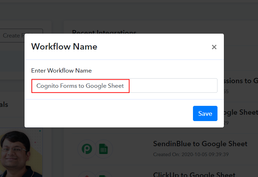Focus the Enter Workflow Name field
Image resolution: width=258 pixels, height=177 pixels.
[x=124, y=86]
